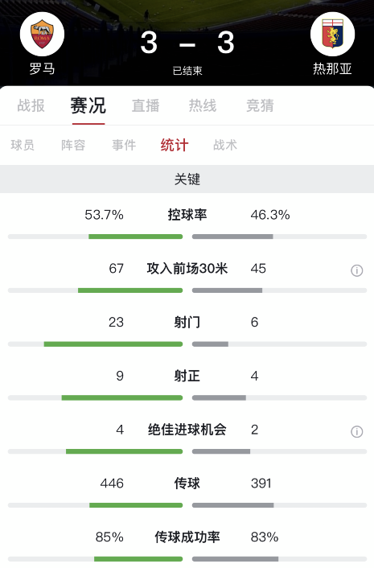Open info icon for 攻入前场30米

[x=356, y=270]
